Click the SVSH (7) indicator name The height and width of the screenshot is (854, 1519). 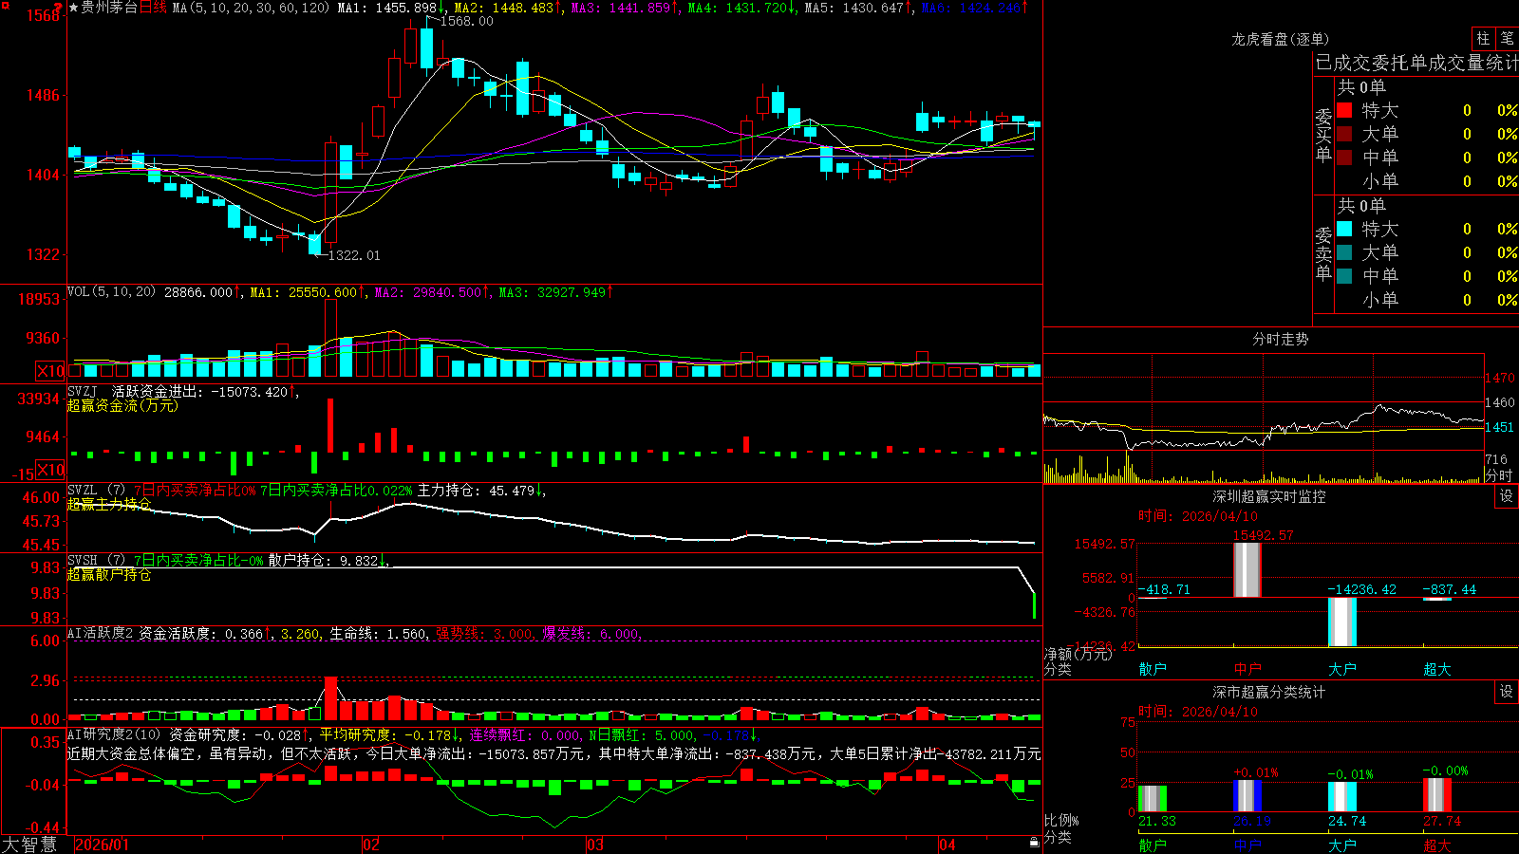click(96, 561)
